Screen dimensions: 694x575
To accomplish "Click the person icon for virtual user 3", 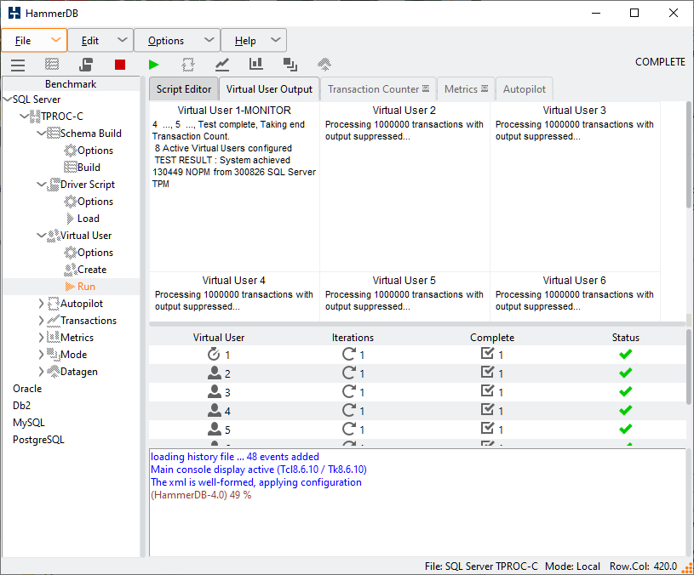I will coord(215,391).
